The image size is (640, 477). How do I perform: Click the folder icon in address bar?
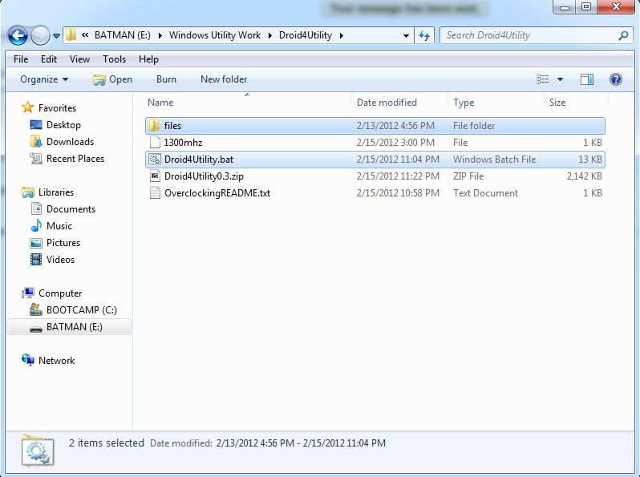pos(71,35)
